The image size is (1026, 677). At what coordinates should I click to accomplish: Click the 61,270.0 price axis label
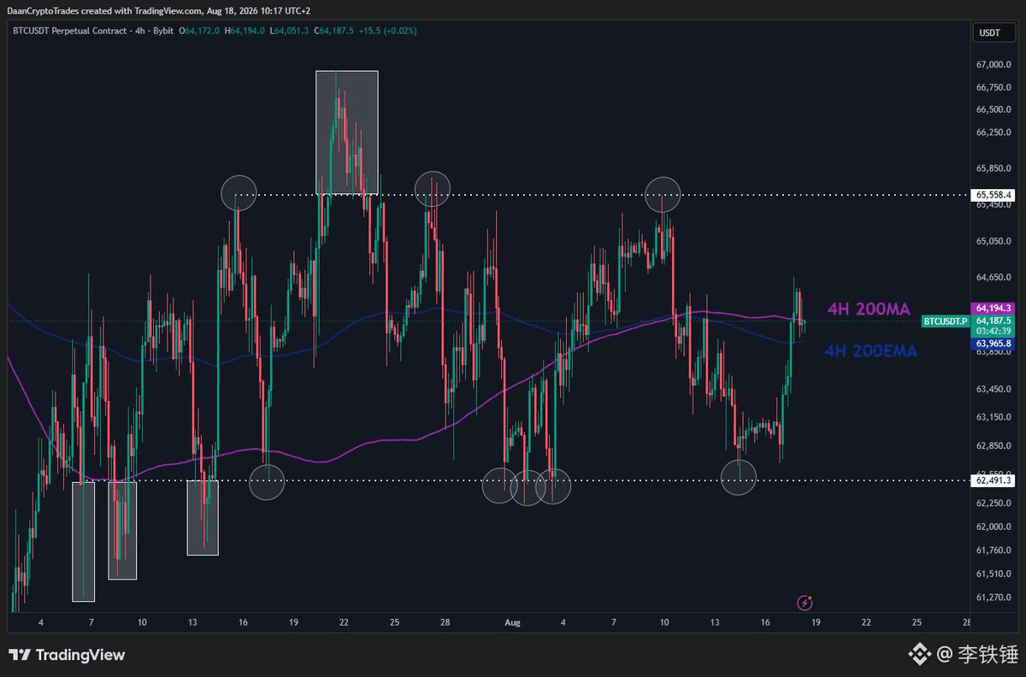point(993,597)
